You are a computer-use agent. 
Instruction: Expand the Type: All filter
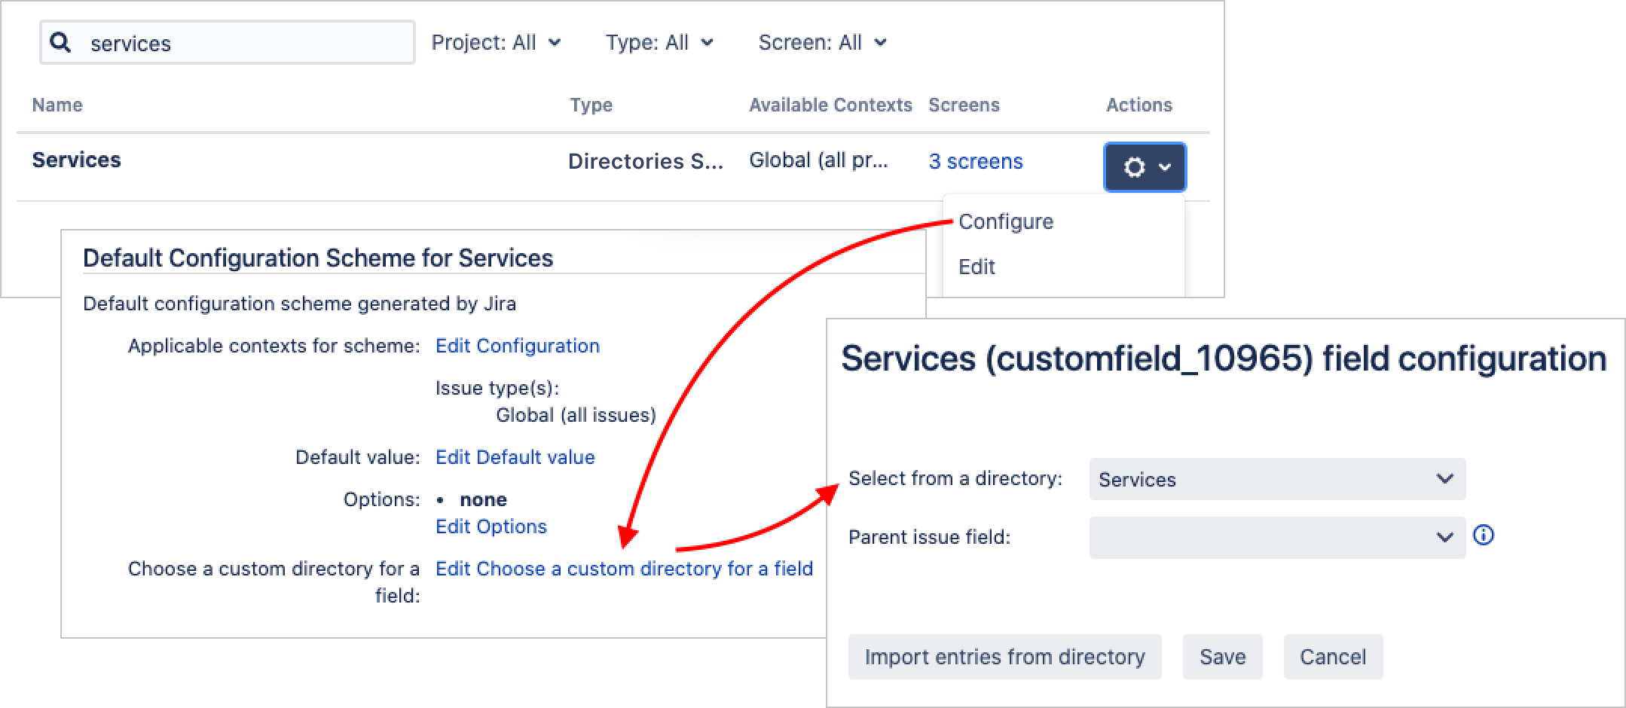pyautogui.click(x=659, y=43)
